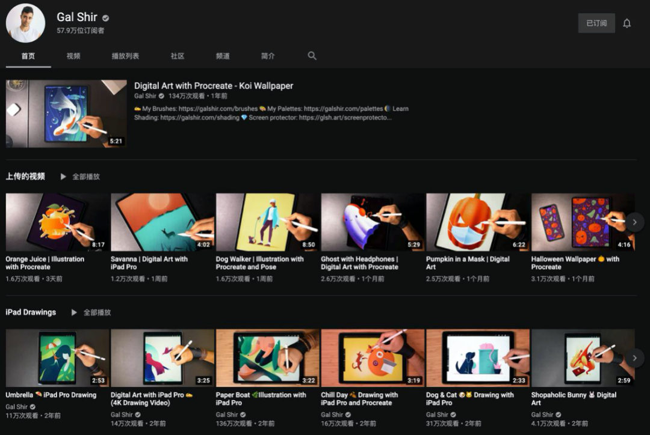Play all videos in 上传的视频 via 全部播放

[86, 177]
